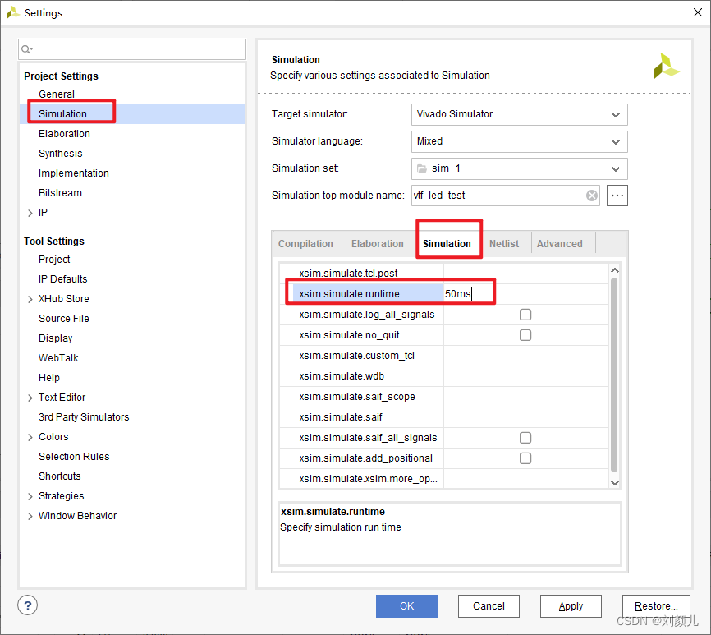
Task: Click the scroll down arrow in properties list
Action: (615, 482)
